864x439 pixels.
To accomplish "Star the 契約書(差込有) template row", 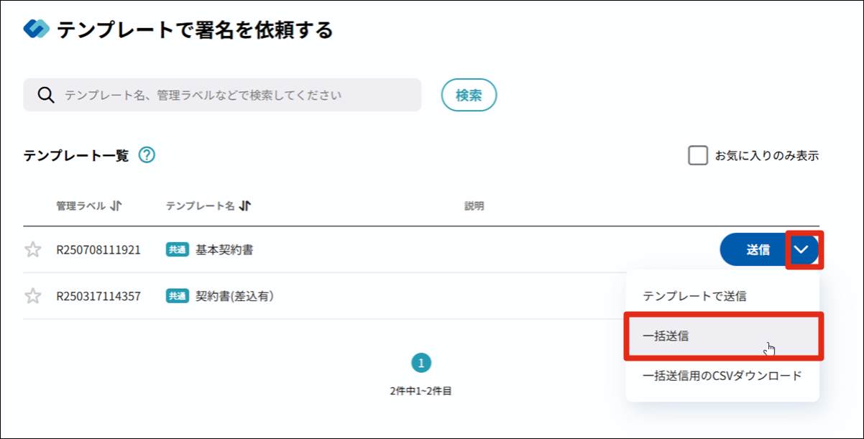I will pos(33,296).
